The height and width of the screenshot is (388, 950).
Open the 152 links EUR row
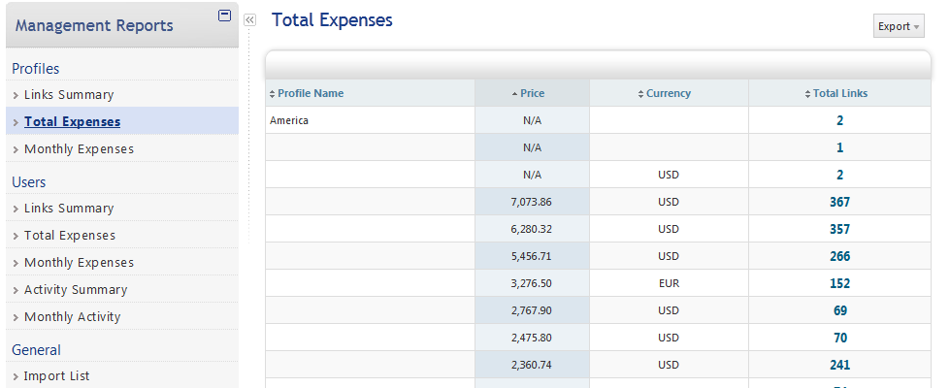839,283
